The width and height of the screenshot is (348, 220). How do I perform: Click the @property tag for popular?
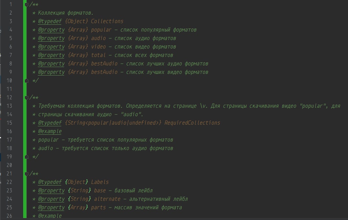[x=51, y=30]
